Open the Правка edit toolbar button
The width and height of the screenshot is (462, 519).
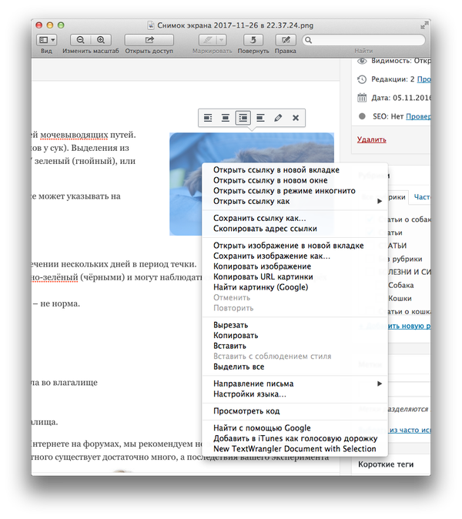(285, 40)
